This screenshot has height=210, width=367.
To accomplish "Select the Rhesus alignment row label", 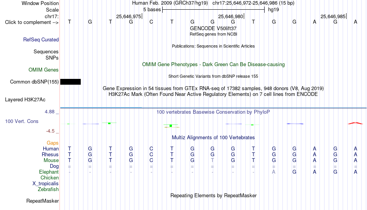I will (50, 155).
